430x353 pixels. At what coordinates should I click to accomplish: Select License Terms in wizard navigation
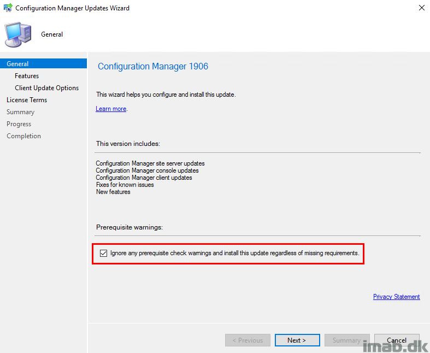tap(27, 100)
